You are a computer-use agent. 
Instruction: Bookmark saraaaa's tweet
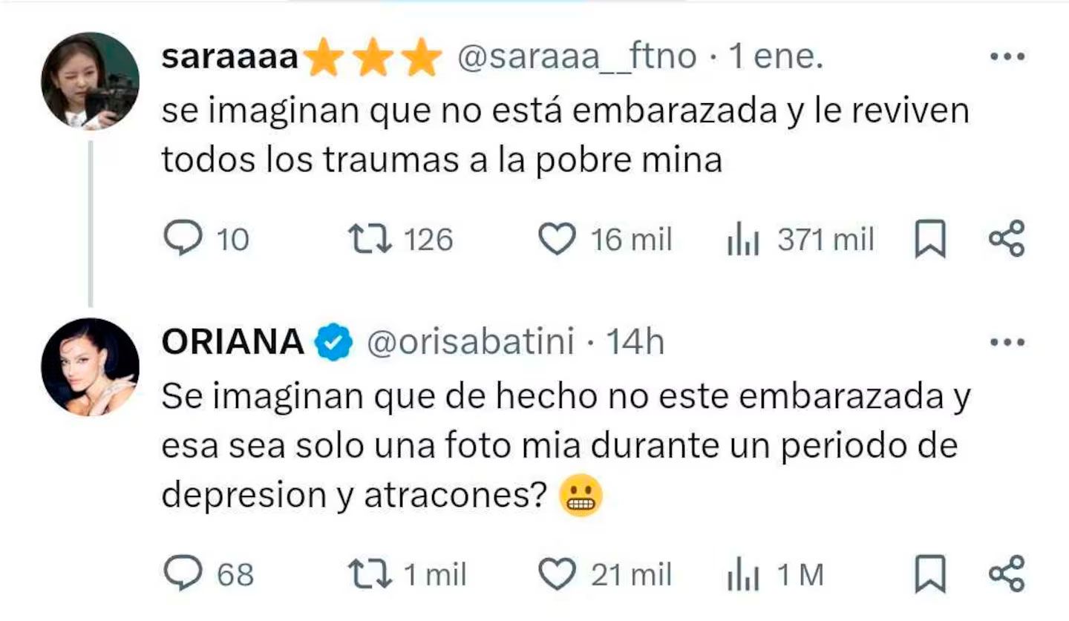929,240
